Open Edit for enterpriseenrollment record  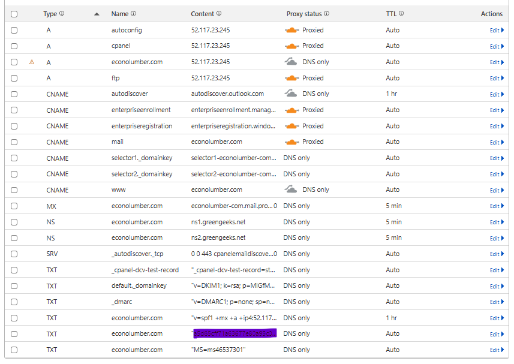coord(497,110)
